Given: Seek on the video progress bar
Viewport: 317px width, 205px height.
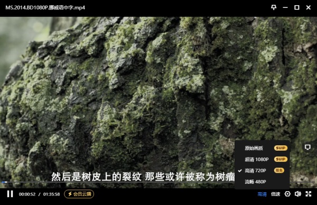Looking at the screenshot, I should [x=158, y=182].
